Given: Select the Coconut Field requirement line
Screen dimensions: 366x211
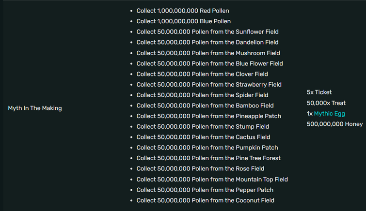Looking at the screenshot, I should pyautogui.click(x=206, y=200).
